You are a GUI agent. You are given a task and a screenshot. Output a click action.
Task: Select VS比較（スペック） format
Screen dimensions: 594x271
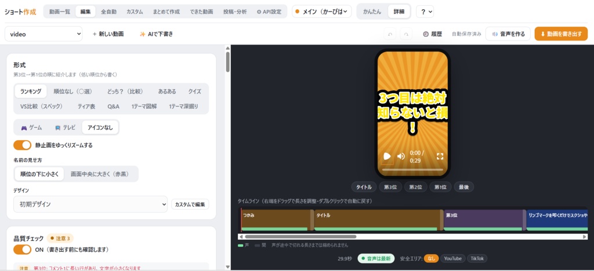click(41, 107)
